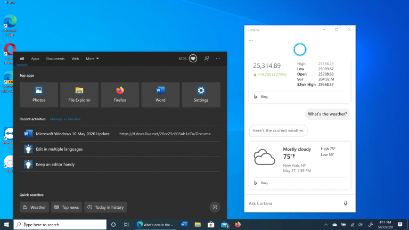
Task: Expand the More filter dropdown
Action: [x=92, y=59]
